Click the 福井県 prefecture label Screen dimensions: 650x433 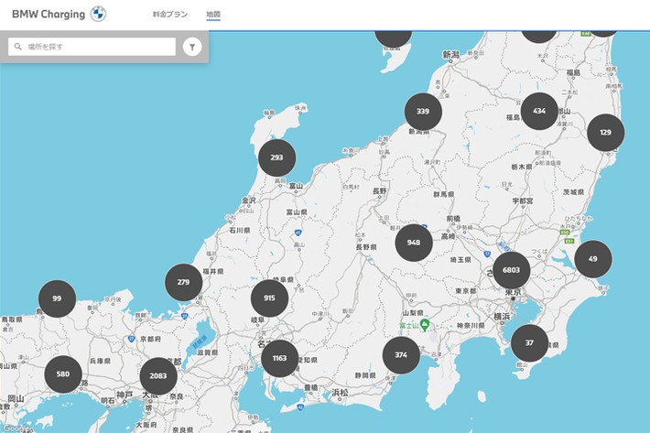pyautogui.click(x=213, y=271)
